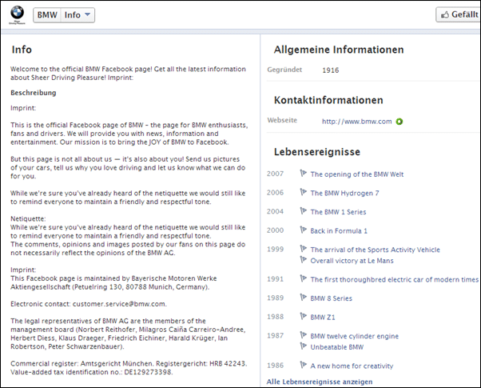Open The BMW 1 Series event
Screen dimensions: 481x388
tap(338, 212)
